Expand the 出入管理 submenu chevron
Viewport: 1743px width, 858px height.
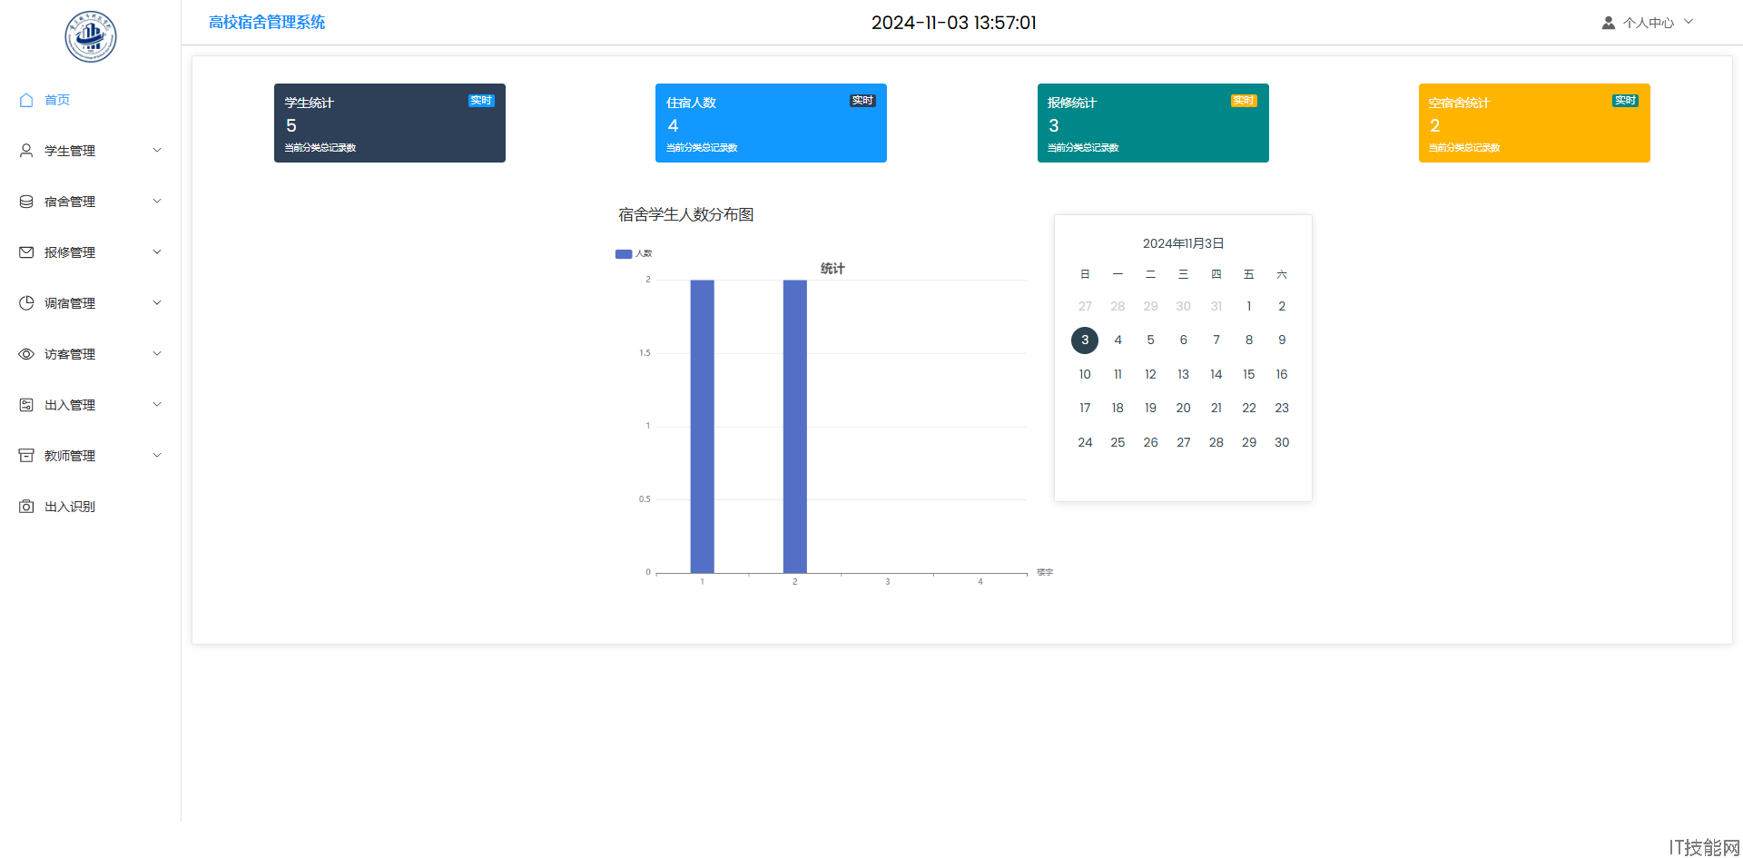(x=157, y=405)
